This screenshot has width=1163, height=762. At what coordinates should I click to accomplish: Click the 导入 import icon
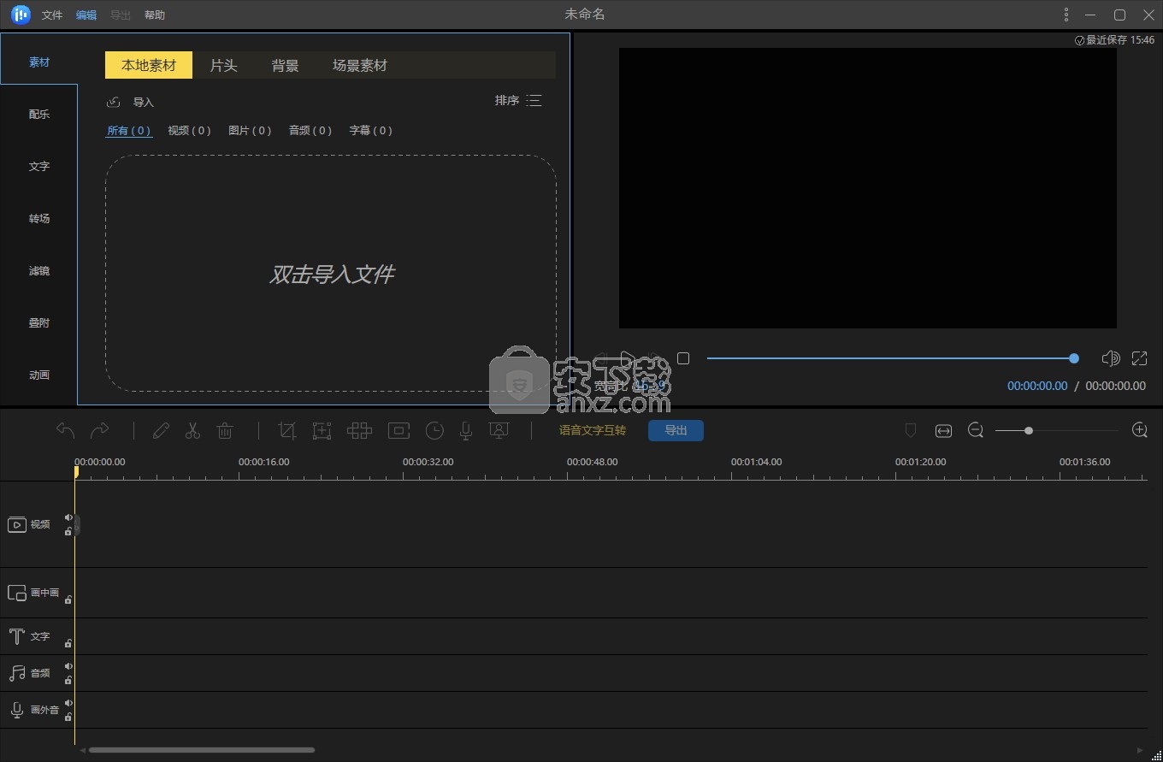(x=113, y=103)
